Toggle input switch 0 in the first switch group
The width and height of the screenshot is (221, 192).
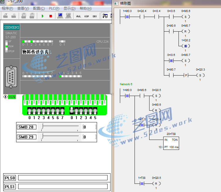pyautogui.click(x=30, y=111)
